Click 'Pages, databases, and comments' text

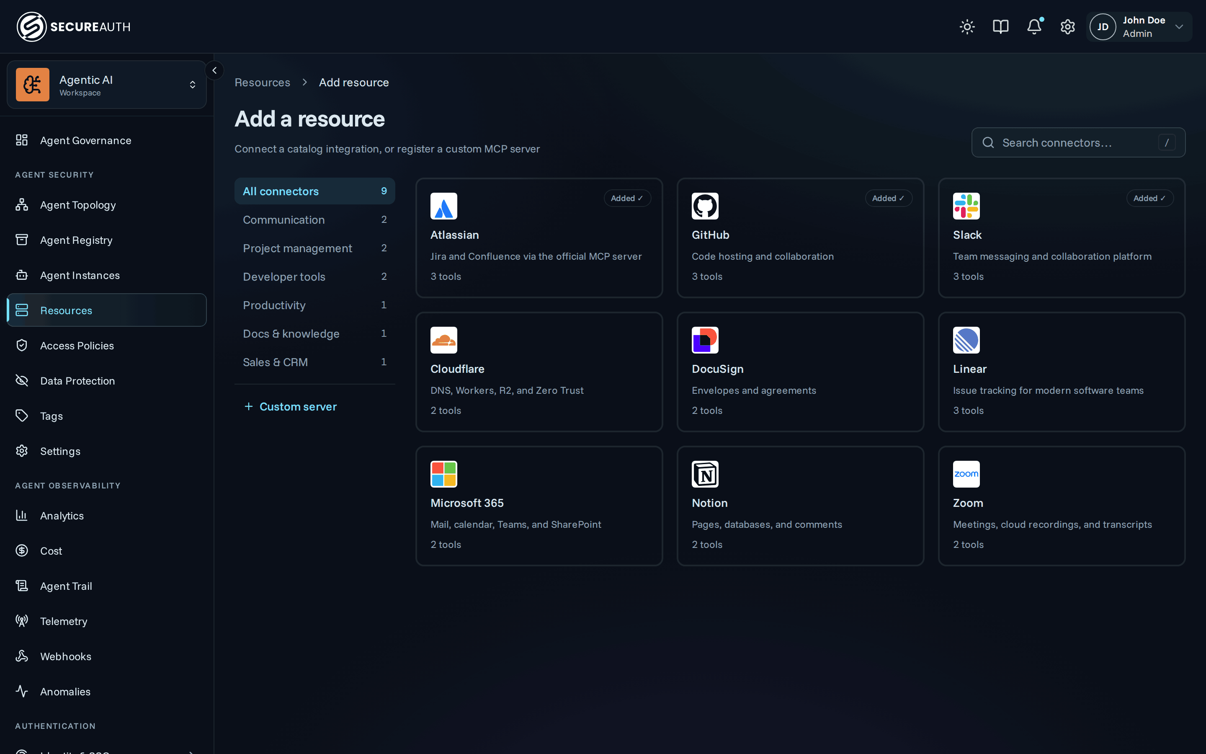click(x=766, y=524)
